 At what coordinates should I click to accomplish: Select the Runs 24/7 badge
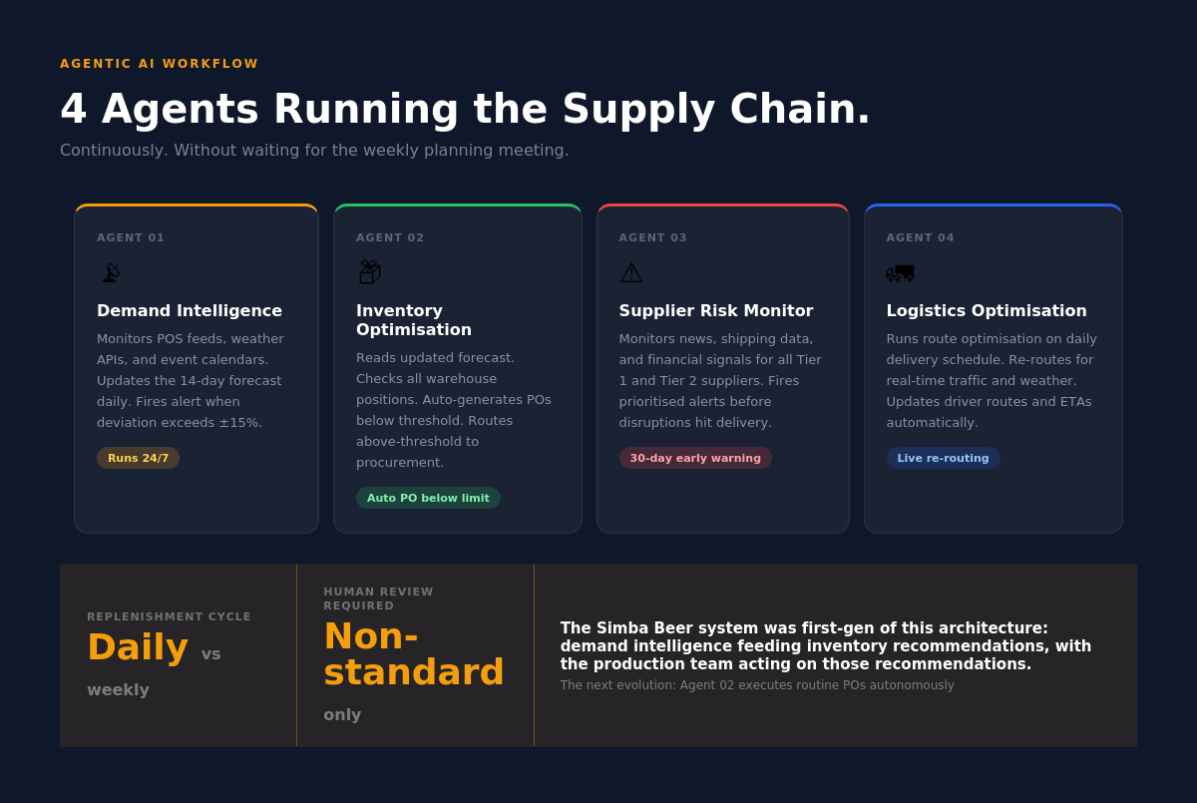click(138, 458)
